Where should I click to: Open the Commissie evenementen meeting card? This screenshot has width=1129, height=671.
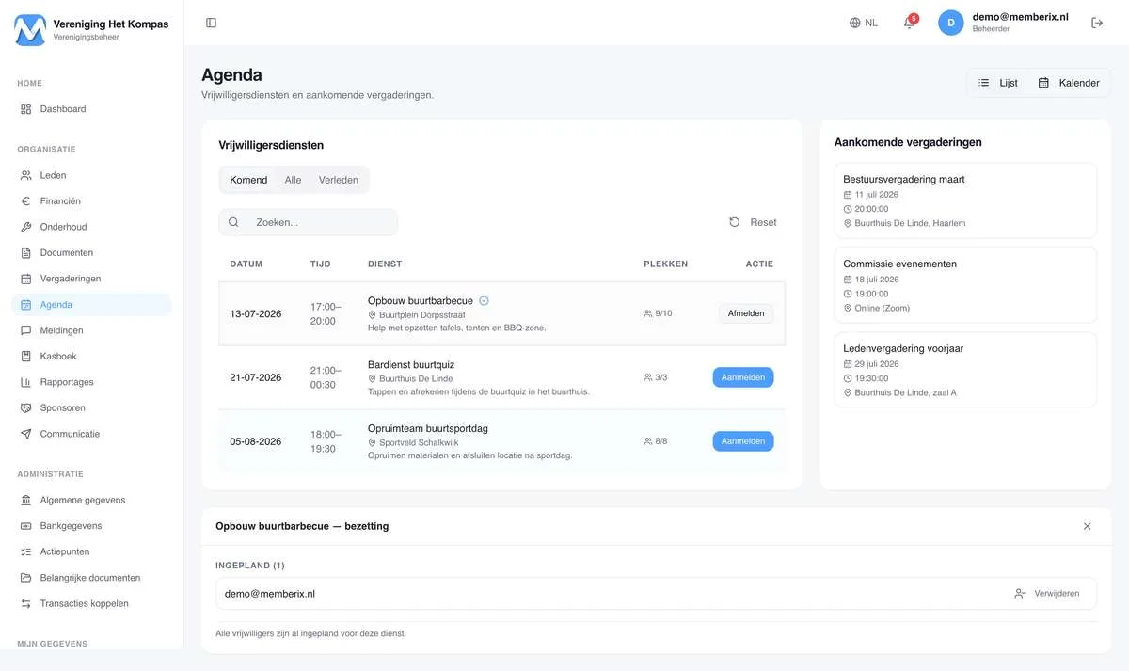[965, 285]
